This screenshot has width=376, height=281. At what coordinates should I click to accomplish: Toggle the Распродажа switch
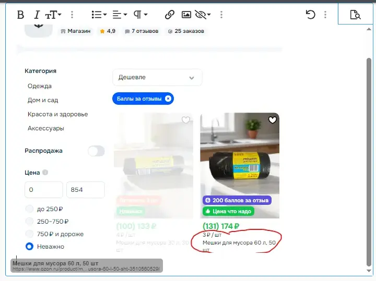[96, 151]
